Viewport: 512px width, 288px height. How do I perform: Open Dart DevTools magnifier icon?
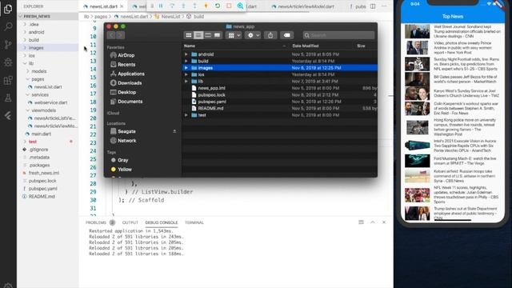click(x=240, y=6)
